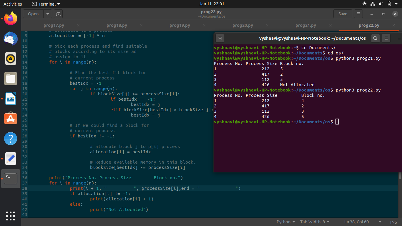
Task: Open terminal hamburger menu
Action: pos(386,38)
